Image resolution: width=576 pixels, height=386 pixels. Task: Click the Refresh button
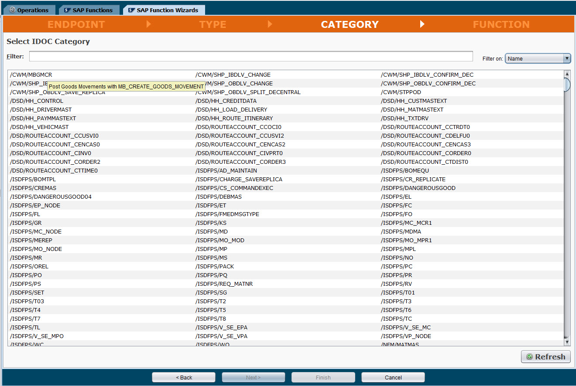point(545,357)
